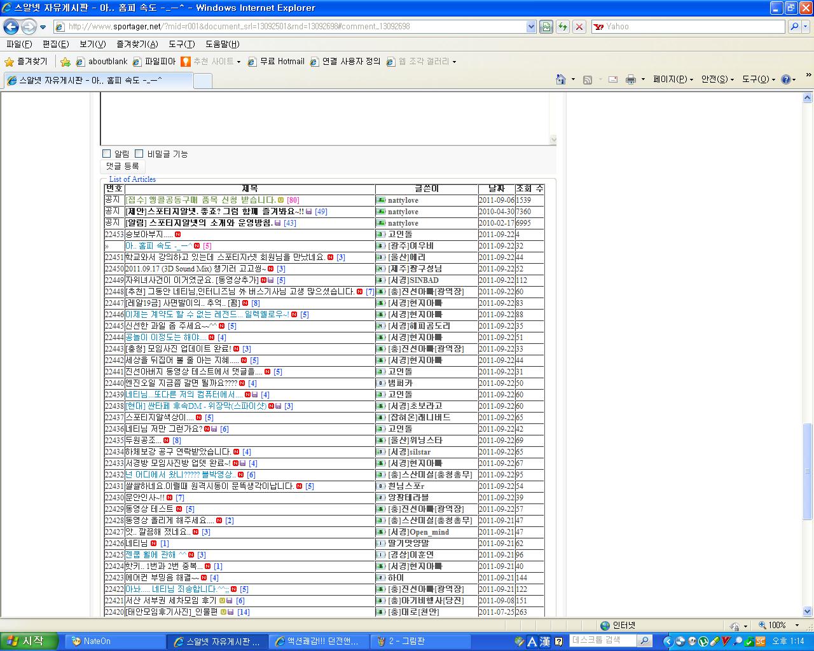Open the 무료 Hotmail favorites link
Viewport: 814px width, 651px height.
pos(276,62)
